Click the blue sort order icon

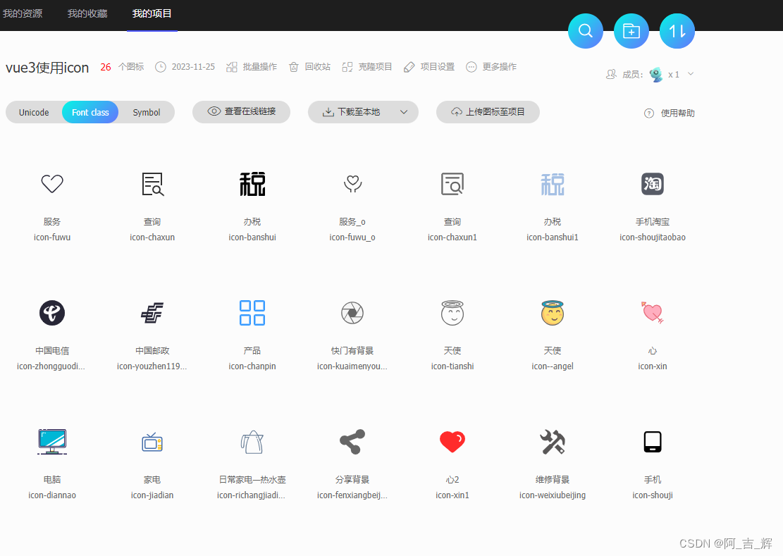click(x=677, y=31)
